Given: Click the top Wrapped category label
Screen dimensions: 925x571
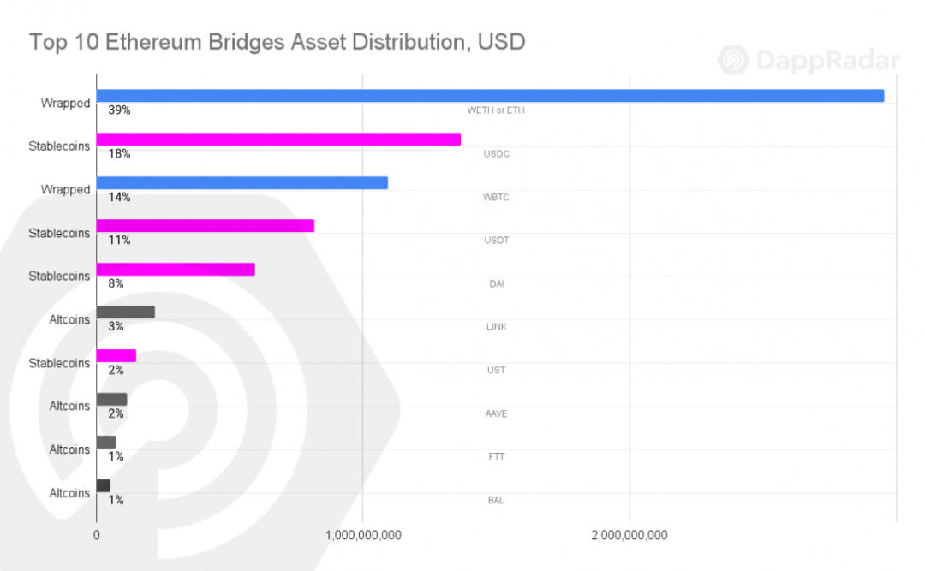Looking at the screenshot, I should [65, 104].
